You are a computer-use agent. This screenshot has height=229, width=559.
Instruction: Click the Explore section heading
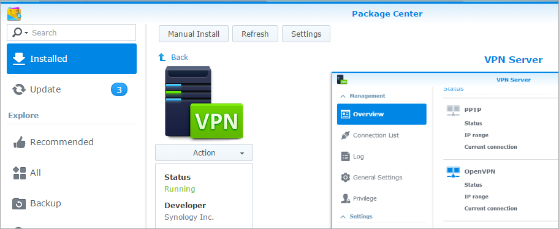point(23,115)
